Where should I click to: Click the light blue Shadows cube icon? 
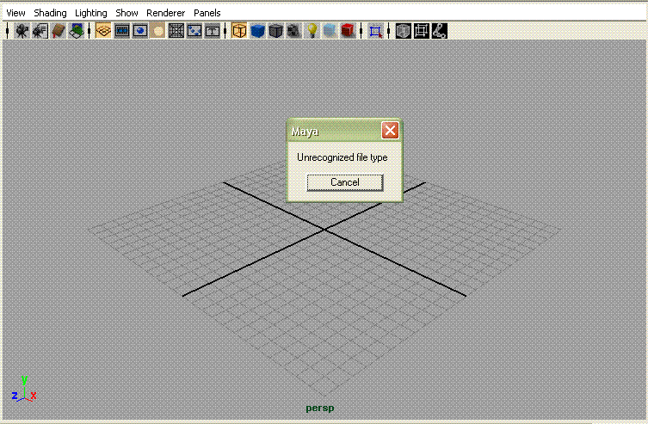330,31
